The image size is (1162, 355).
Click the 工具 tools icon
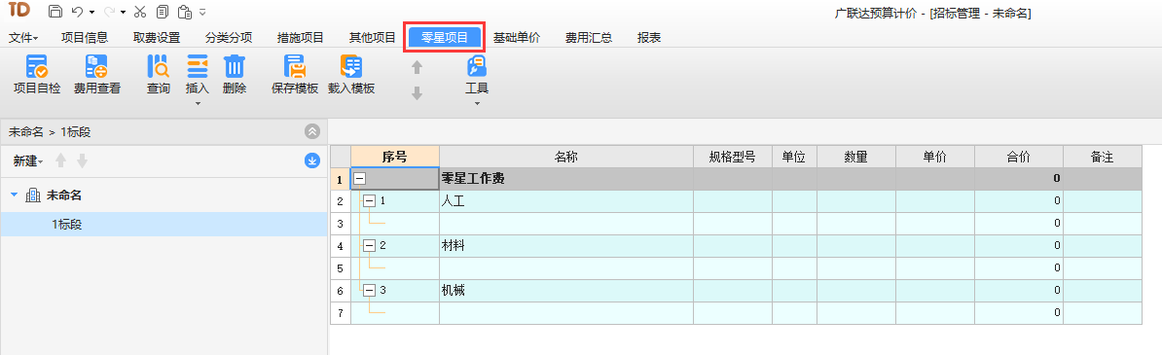coord(477,67)
